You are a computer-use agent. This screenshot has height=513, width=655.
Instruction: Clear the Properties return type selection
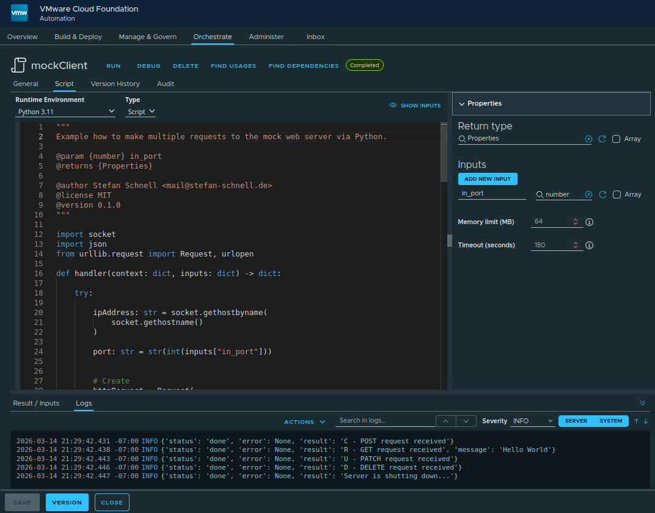click(x=588, y=139)
